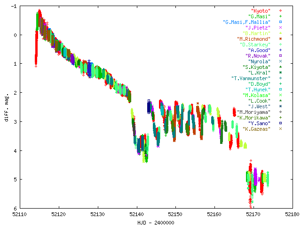This screenshot has width=301, height=225.
Task: Click the x-axis tick label 52110
Action: tap(20, 215)
